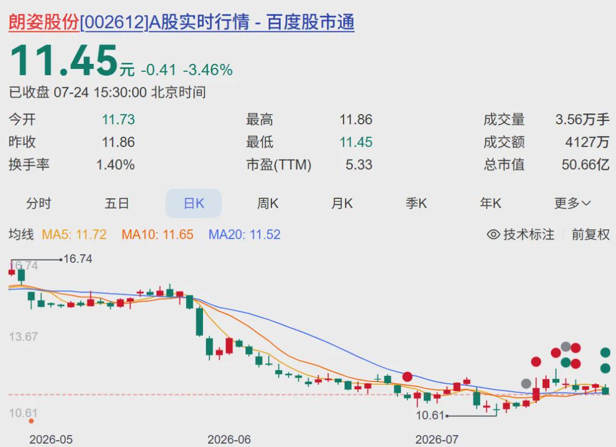Click the -3.46% change percentage
The width and height of the screenshot is (616, 447).
208,70
